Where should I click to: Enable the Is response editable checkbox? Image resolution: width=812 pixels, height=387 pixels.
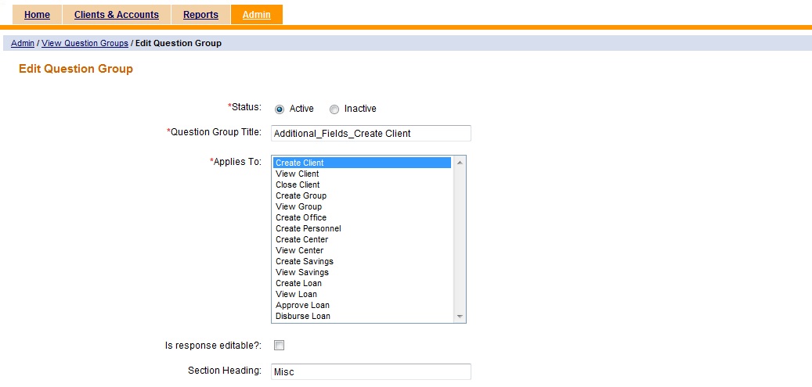pos(280,345)
